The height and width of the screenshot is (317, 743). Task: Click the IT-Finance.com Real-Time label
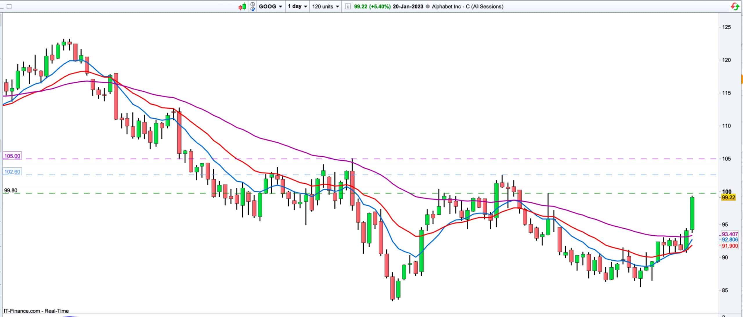[x=36, y=311]
